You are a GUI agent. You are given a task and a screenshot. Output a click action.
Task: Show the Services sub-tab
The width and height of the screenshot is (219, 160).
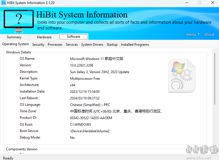tap(72, 45)
